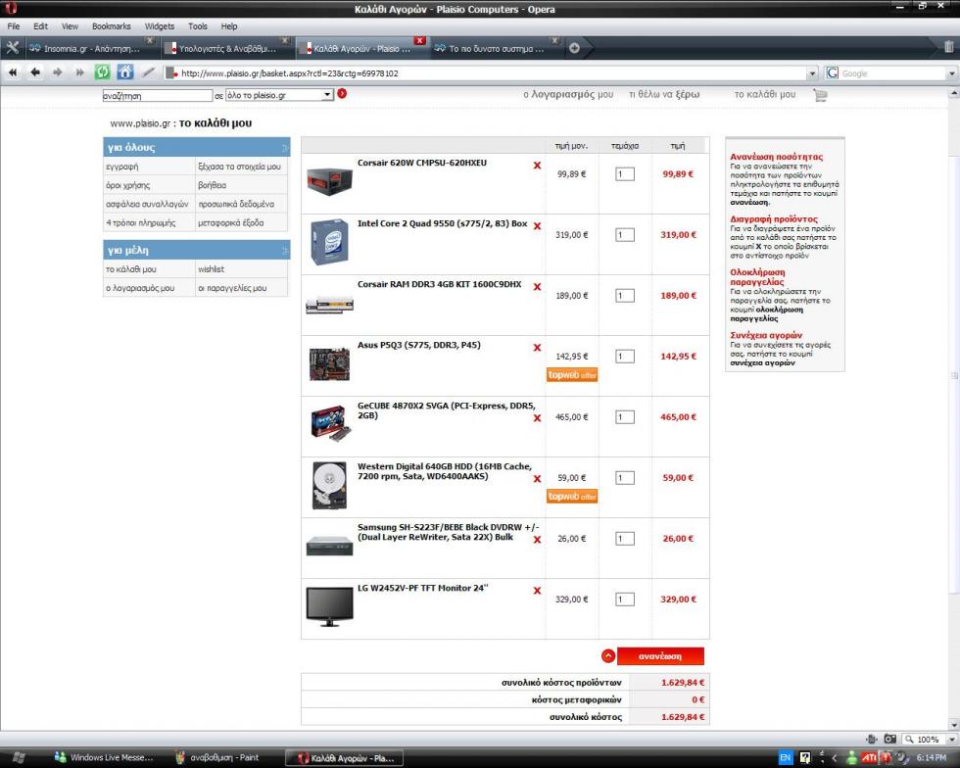Open 'ο λογαριασμός μου' top link
Screen dimensions: 960x768
(x=567, y=94)
